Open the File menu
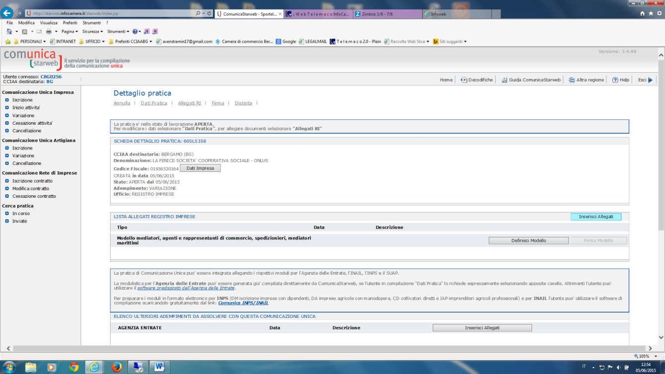Screen dimensions: 665x374 9,23
